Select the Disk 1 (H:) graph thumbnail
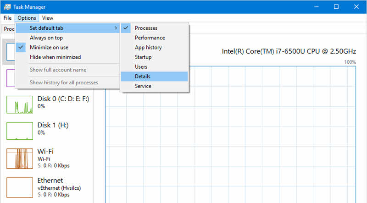The height and width of the screenshot is (203, 367). [x=20, y=131]
